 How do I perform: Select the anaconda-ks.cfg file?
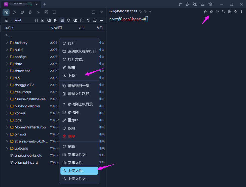coord(28,155)
